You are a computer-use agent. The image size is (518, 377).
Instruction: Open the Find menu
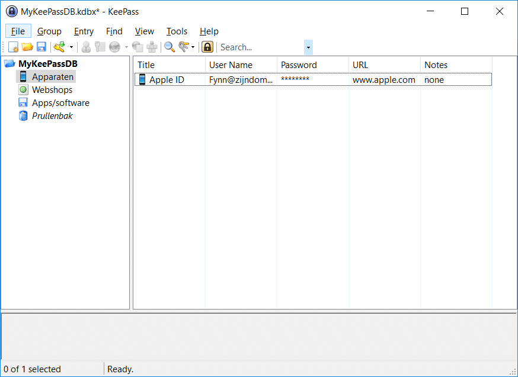(x=114, y=31)
